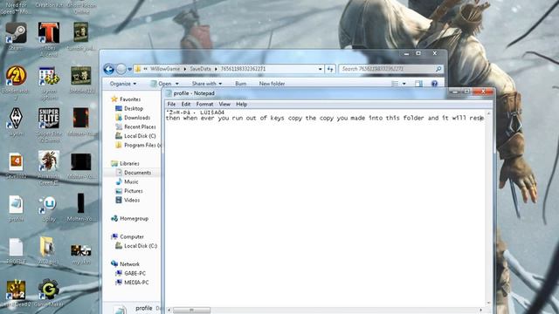
Task: Open the Borderlands 2 desktop shortcut
Action: (x=16, y=79)
